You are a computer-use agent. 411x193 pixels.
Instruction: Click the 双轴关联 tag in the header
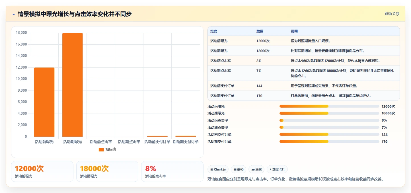pos(392,14)
